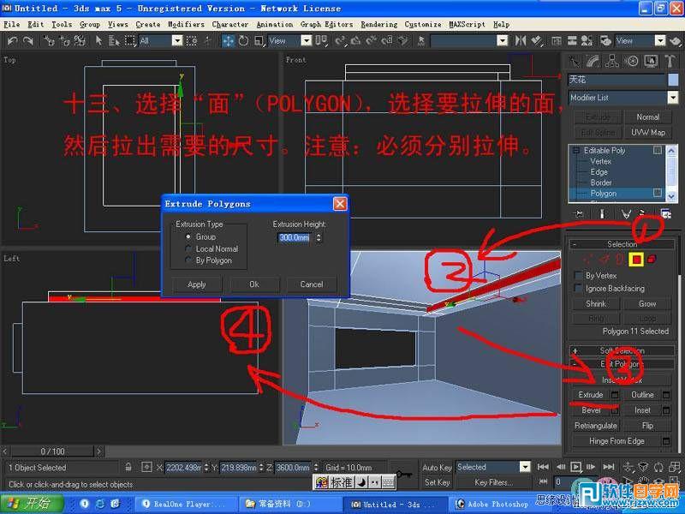Toggle Set Key mode
Viewport: 685px width, 514px height.
click(437, 482)
